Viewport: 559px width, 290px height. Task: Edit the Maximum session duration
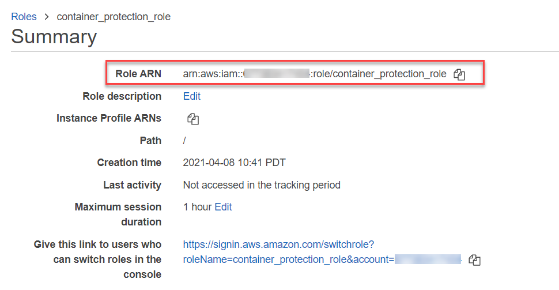click(x=223, y=207)
